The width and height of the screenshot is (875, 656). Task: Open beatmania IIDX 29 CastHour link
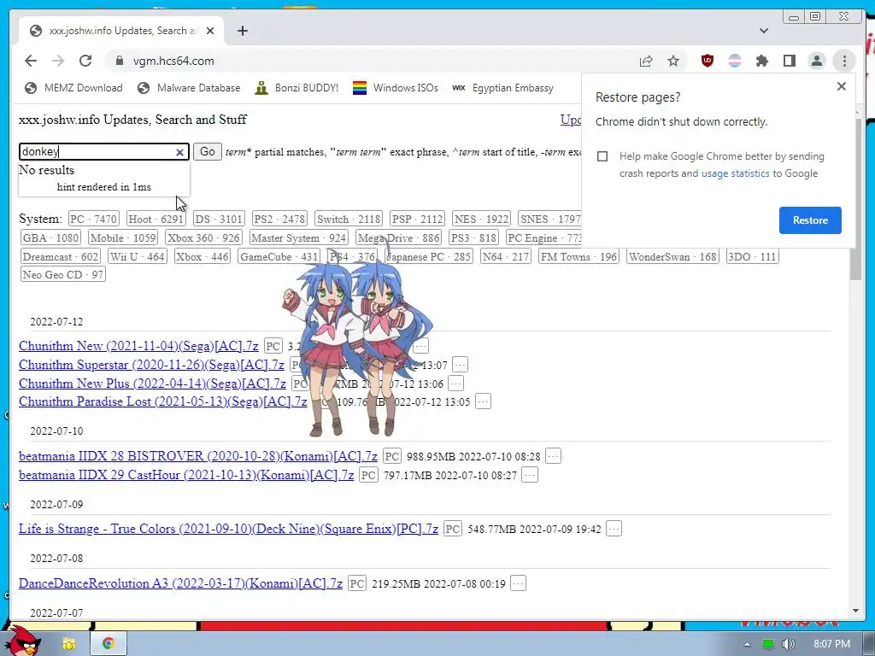pyautogui.click(x=186, y=475)
